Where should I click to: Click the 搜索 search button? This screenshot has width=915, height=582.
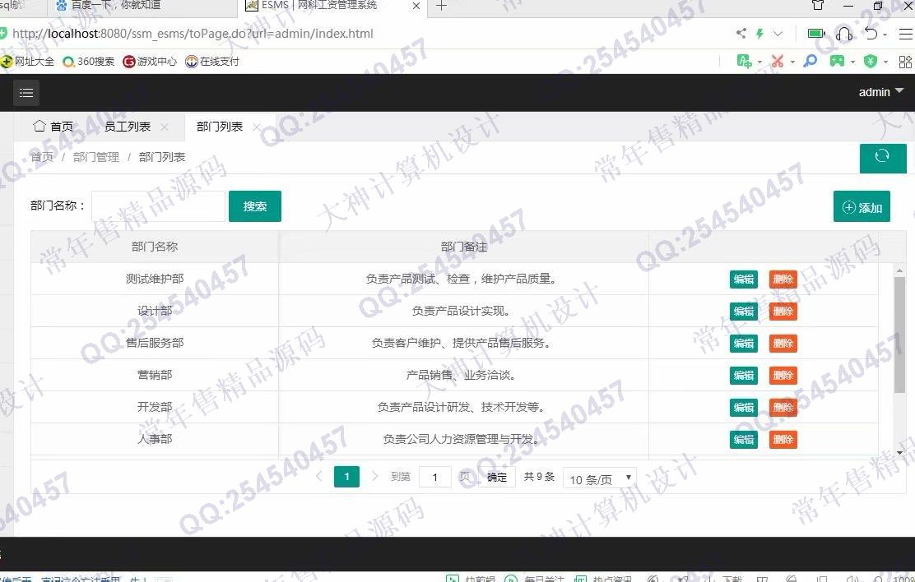(255, 206)
